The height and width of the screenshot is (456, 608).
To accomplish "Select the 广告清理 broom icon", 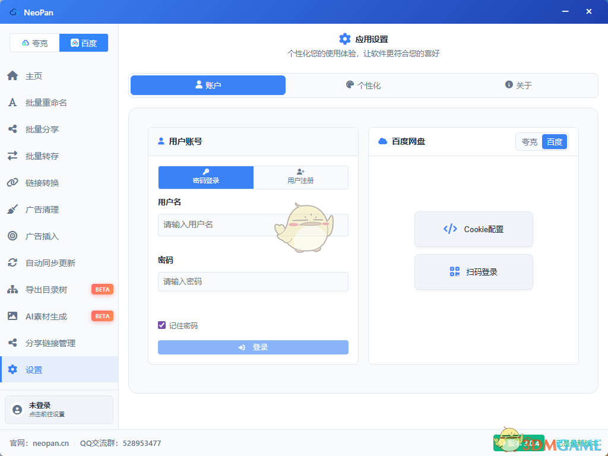I will click(12, 210).
